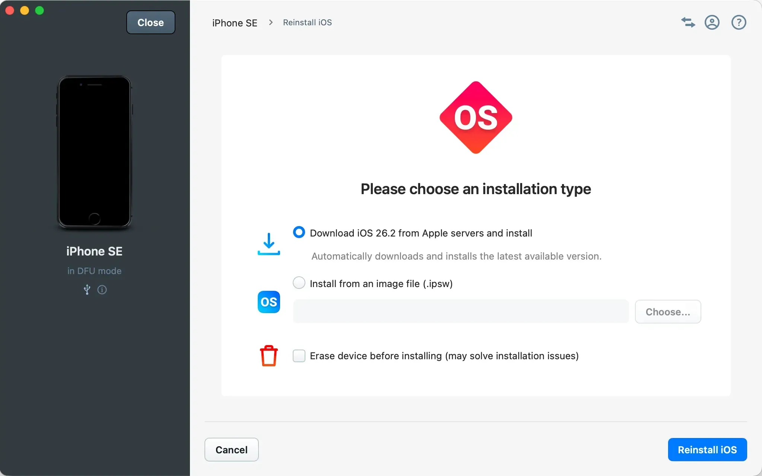Open the Choose... file picker

(667, 312)
